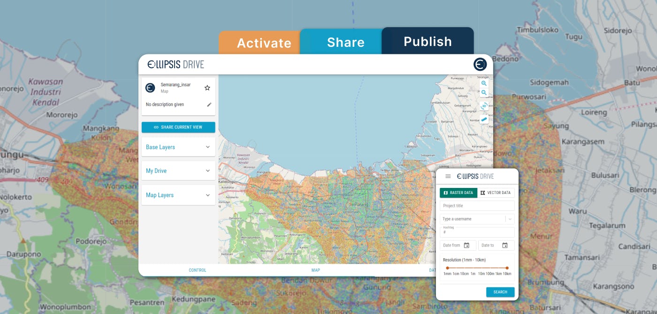Click the Semarang_insar map title
Screen dimensions: 657x314
(x=176, y=85)
